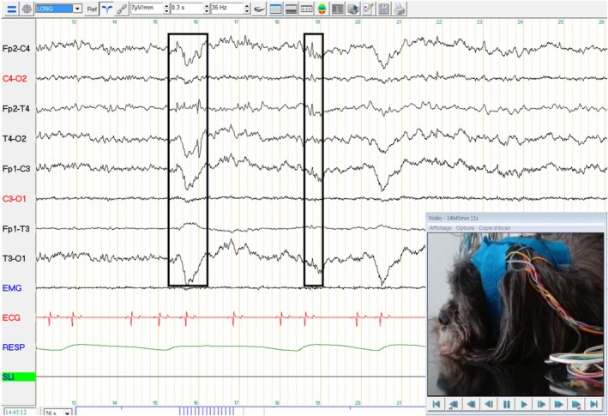Select the Fp2-T4 channel label

click(16, 109)
